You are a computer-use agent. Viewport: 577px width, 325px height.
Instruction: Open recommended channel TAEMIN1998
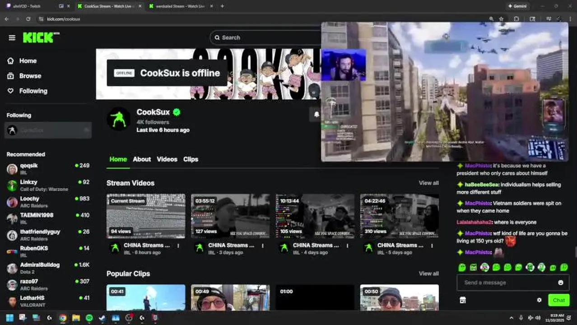point(48,218)
